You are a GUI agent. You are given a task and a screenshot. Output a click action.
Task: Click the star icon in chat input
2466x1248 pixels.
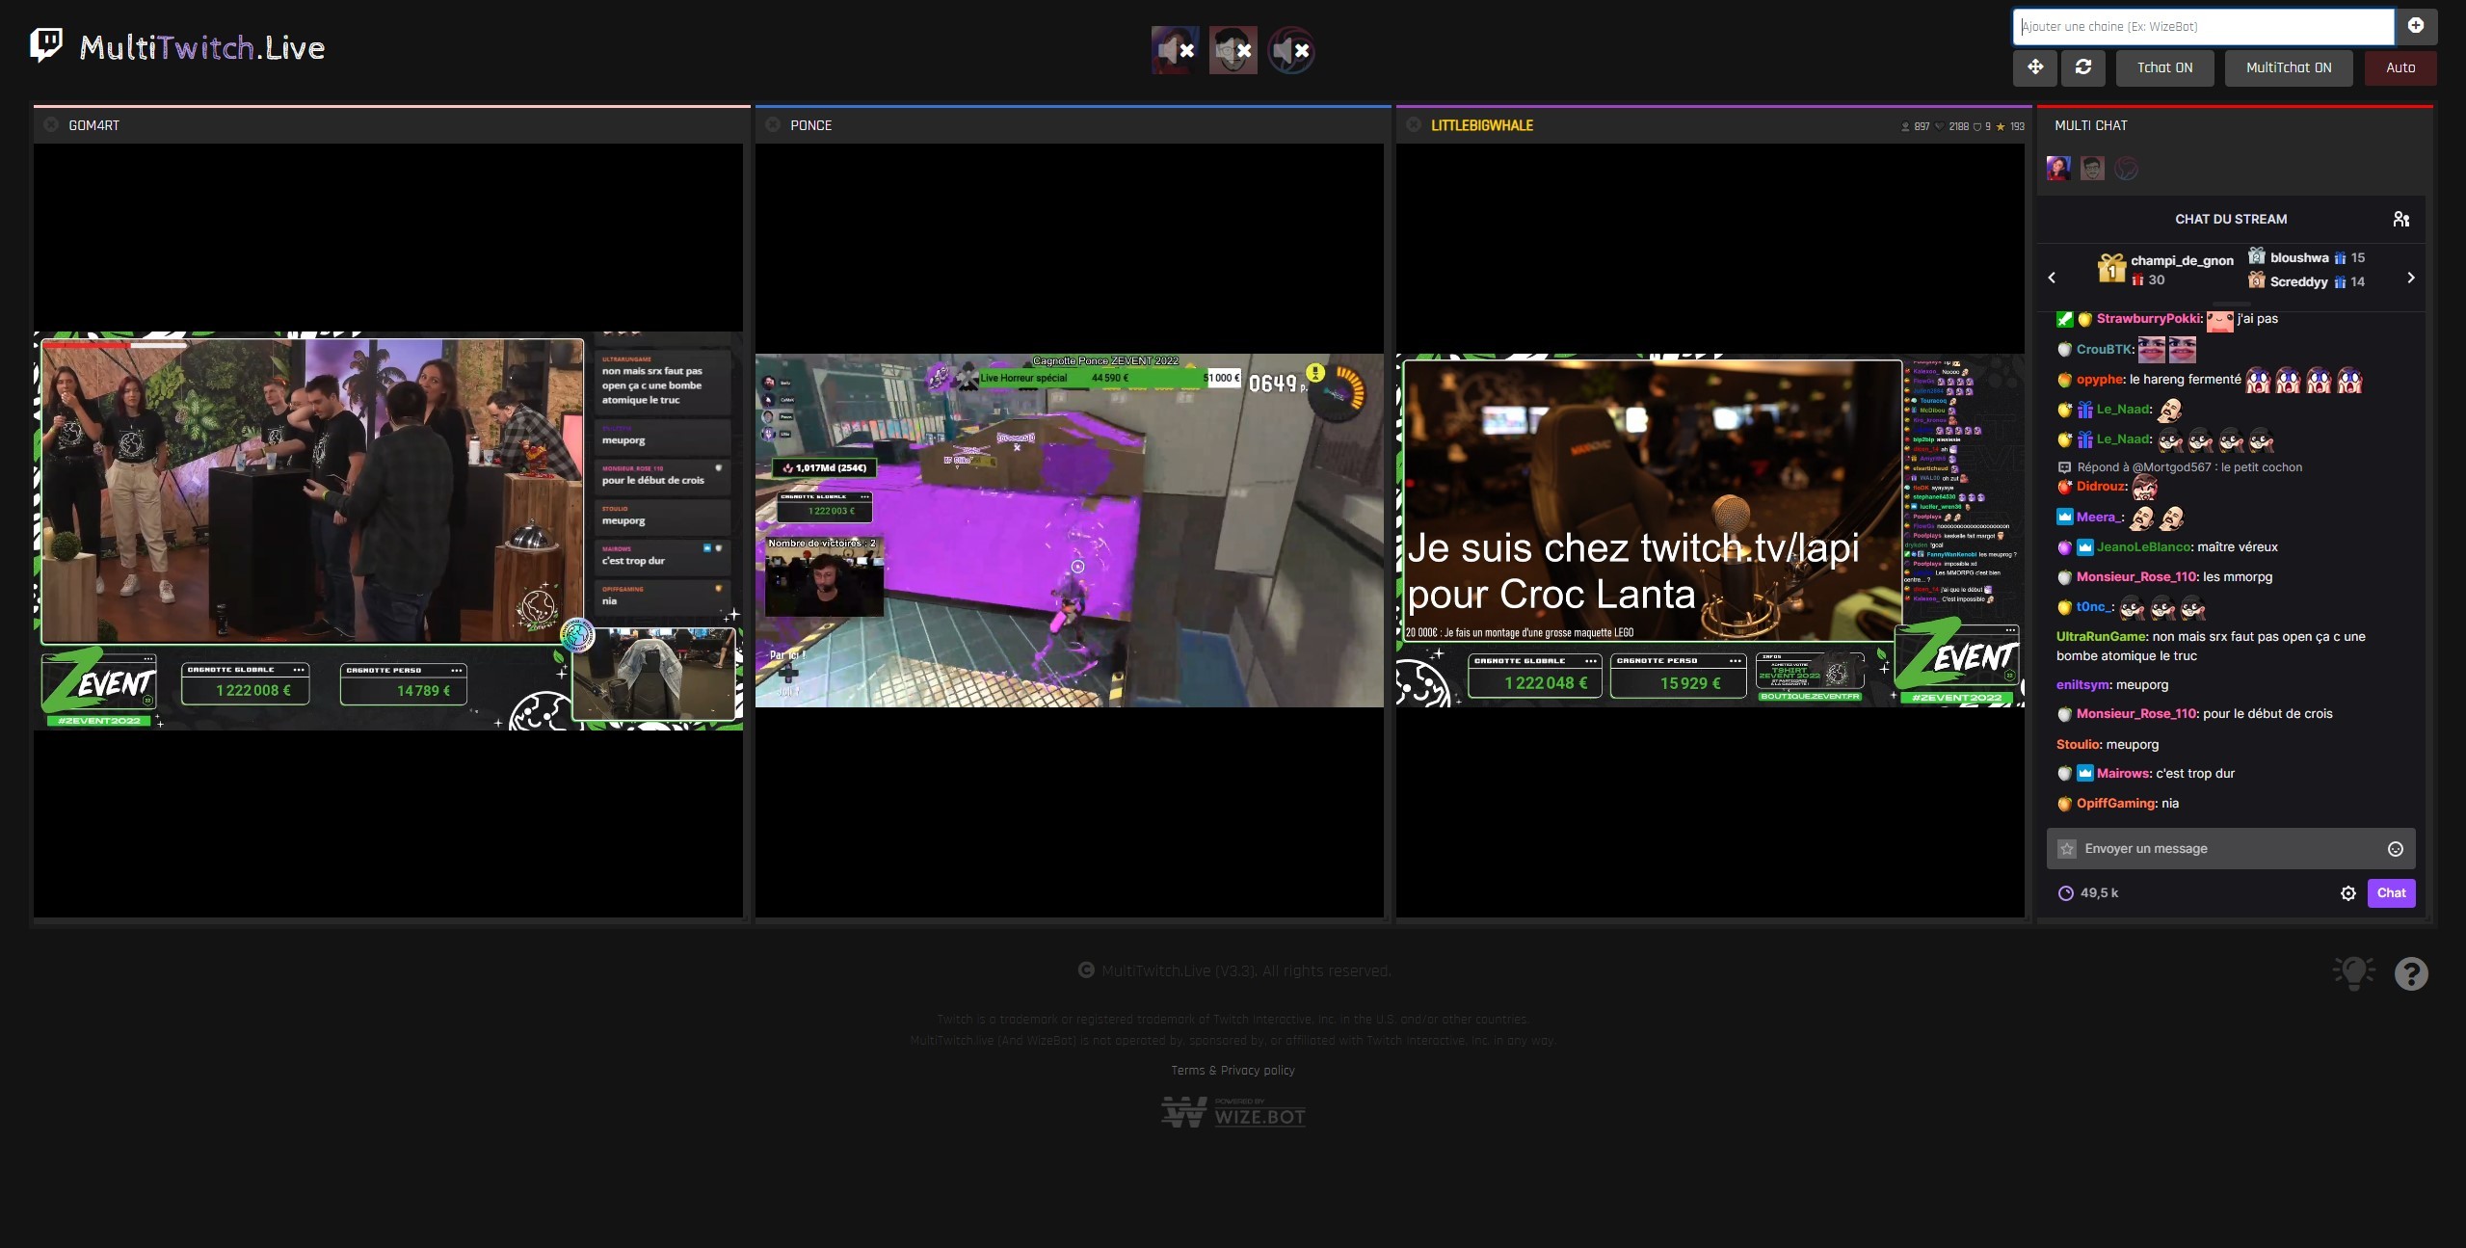tap(2066, 849)
